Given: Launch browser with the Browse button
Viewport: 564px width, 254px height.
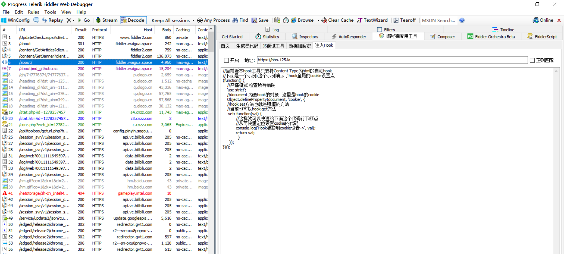Looking at the screenshot, I should [x=302, y=20].
